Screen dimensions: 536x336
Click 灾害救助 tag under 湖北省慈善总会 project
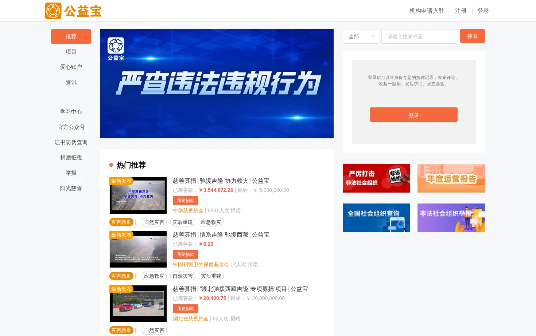pos(121,330)
